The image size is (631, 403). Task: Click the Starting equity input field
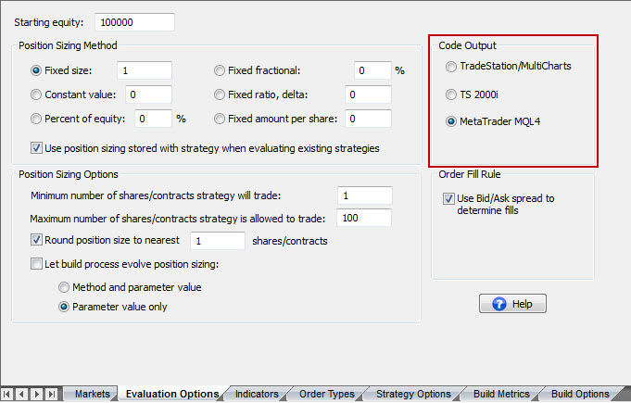click(133, 22)
